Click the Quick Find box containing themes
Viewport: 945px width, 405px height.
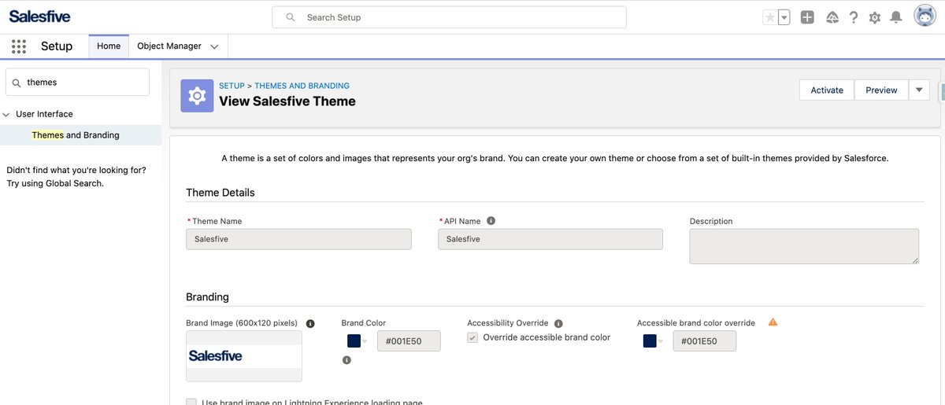(77, 82)
